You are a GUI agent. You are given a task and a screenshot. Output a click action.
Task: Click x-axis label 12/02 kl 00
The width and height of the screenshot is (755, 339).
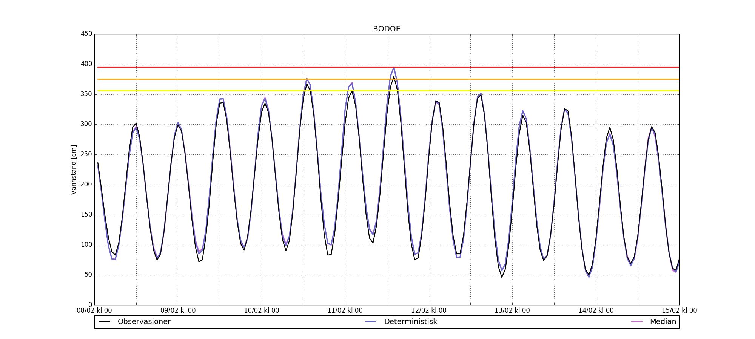coord(429,311)
